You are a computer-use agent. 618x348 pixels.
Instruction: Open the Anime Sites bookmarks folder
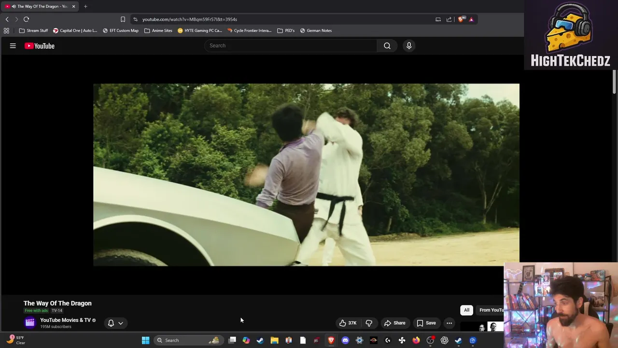158,30
